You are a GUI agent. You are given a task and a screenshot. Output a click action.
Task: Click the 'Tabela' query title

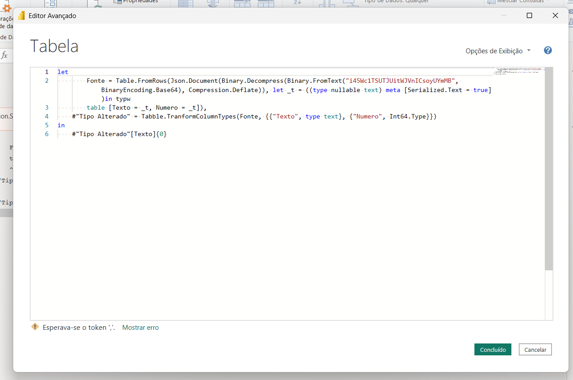pos(54,46)
